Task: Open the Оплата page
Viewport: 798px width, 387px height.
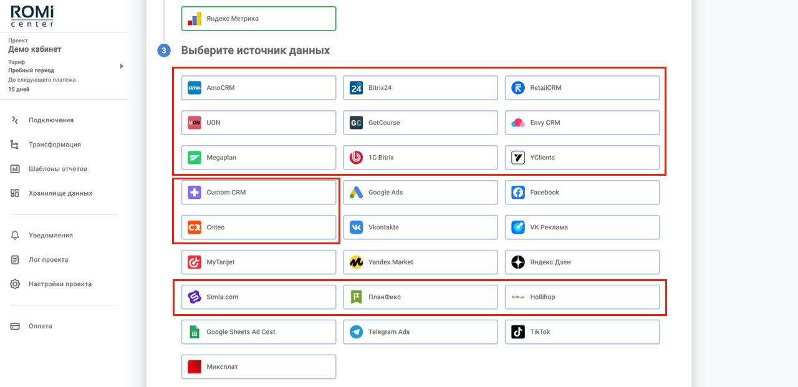Action: (41, 327)
